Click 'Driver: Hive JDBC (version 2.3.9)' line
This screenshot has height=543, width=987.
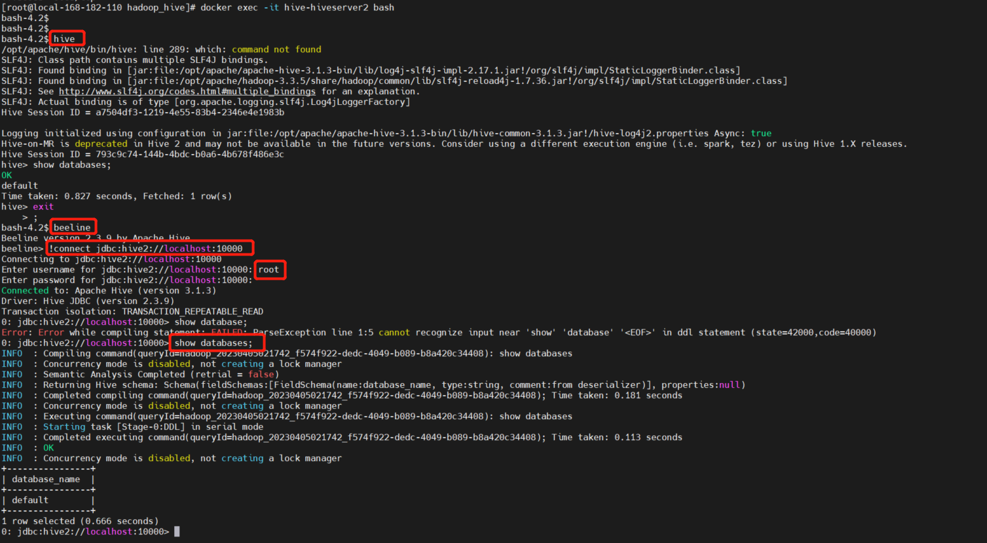pos(88,301)
